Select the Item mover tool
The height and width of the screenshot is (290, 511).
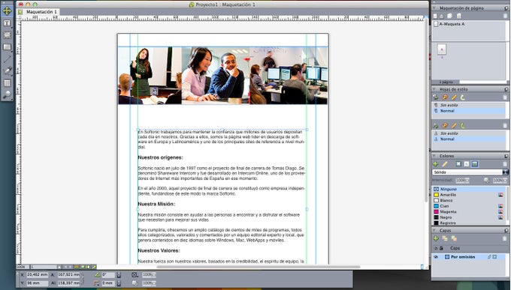[x=7, y=11]
